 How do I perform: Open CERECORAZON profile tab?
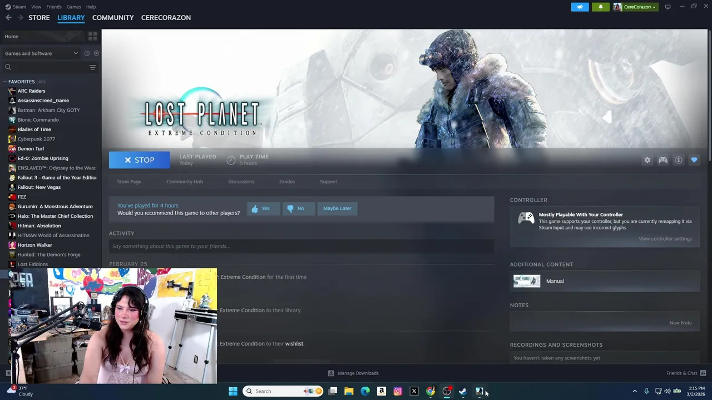[166, 18]
